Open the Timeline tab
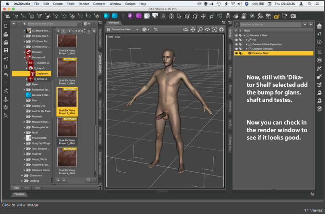 click(x=19, y=194)
